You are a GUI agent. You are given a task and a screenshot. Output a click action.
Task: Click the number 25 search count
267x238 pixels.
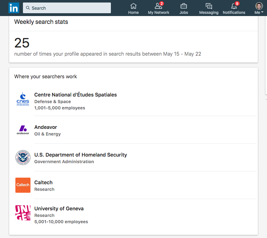coord(22,43)
